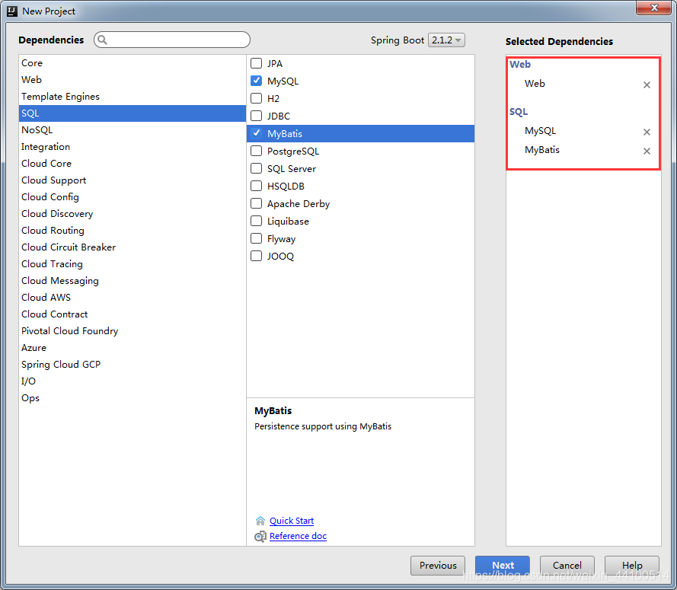Select Cloud Tracing category
The height and width of the screenshot is (590, 677).
tap(132, 264)
